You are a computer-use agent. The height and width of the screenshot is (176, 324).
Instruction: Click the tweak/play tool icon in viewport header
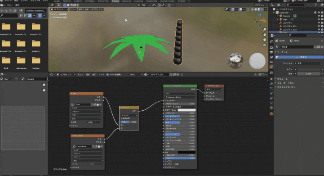coord(59,5)
